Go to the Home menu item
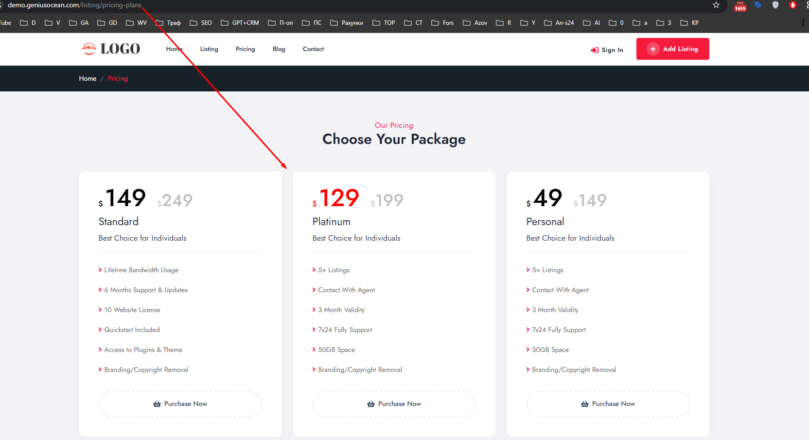Screen dimensions: 809x440 (x=174, y=49)
